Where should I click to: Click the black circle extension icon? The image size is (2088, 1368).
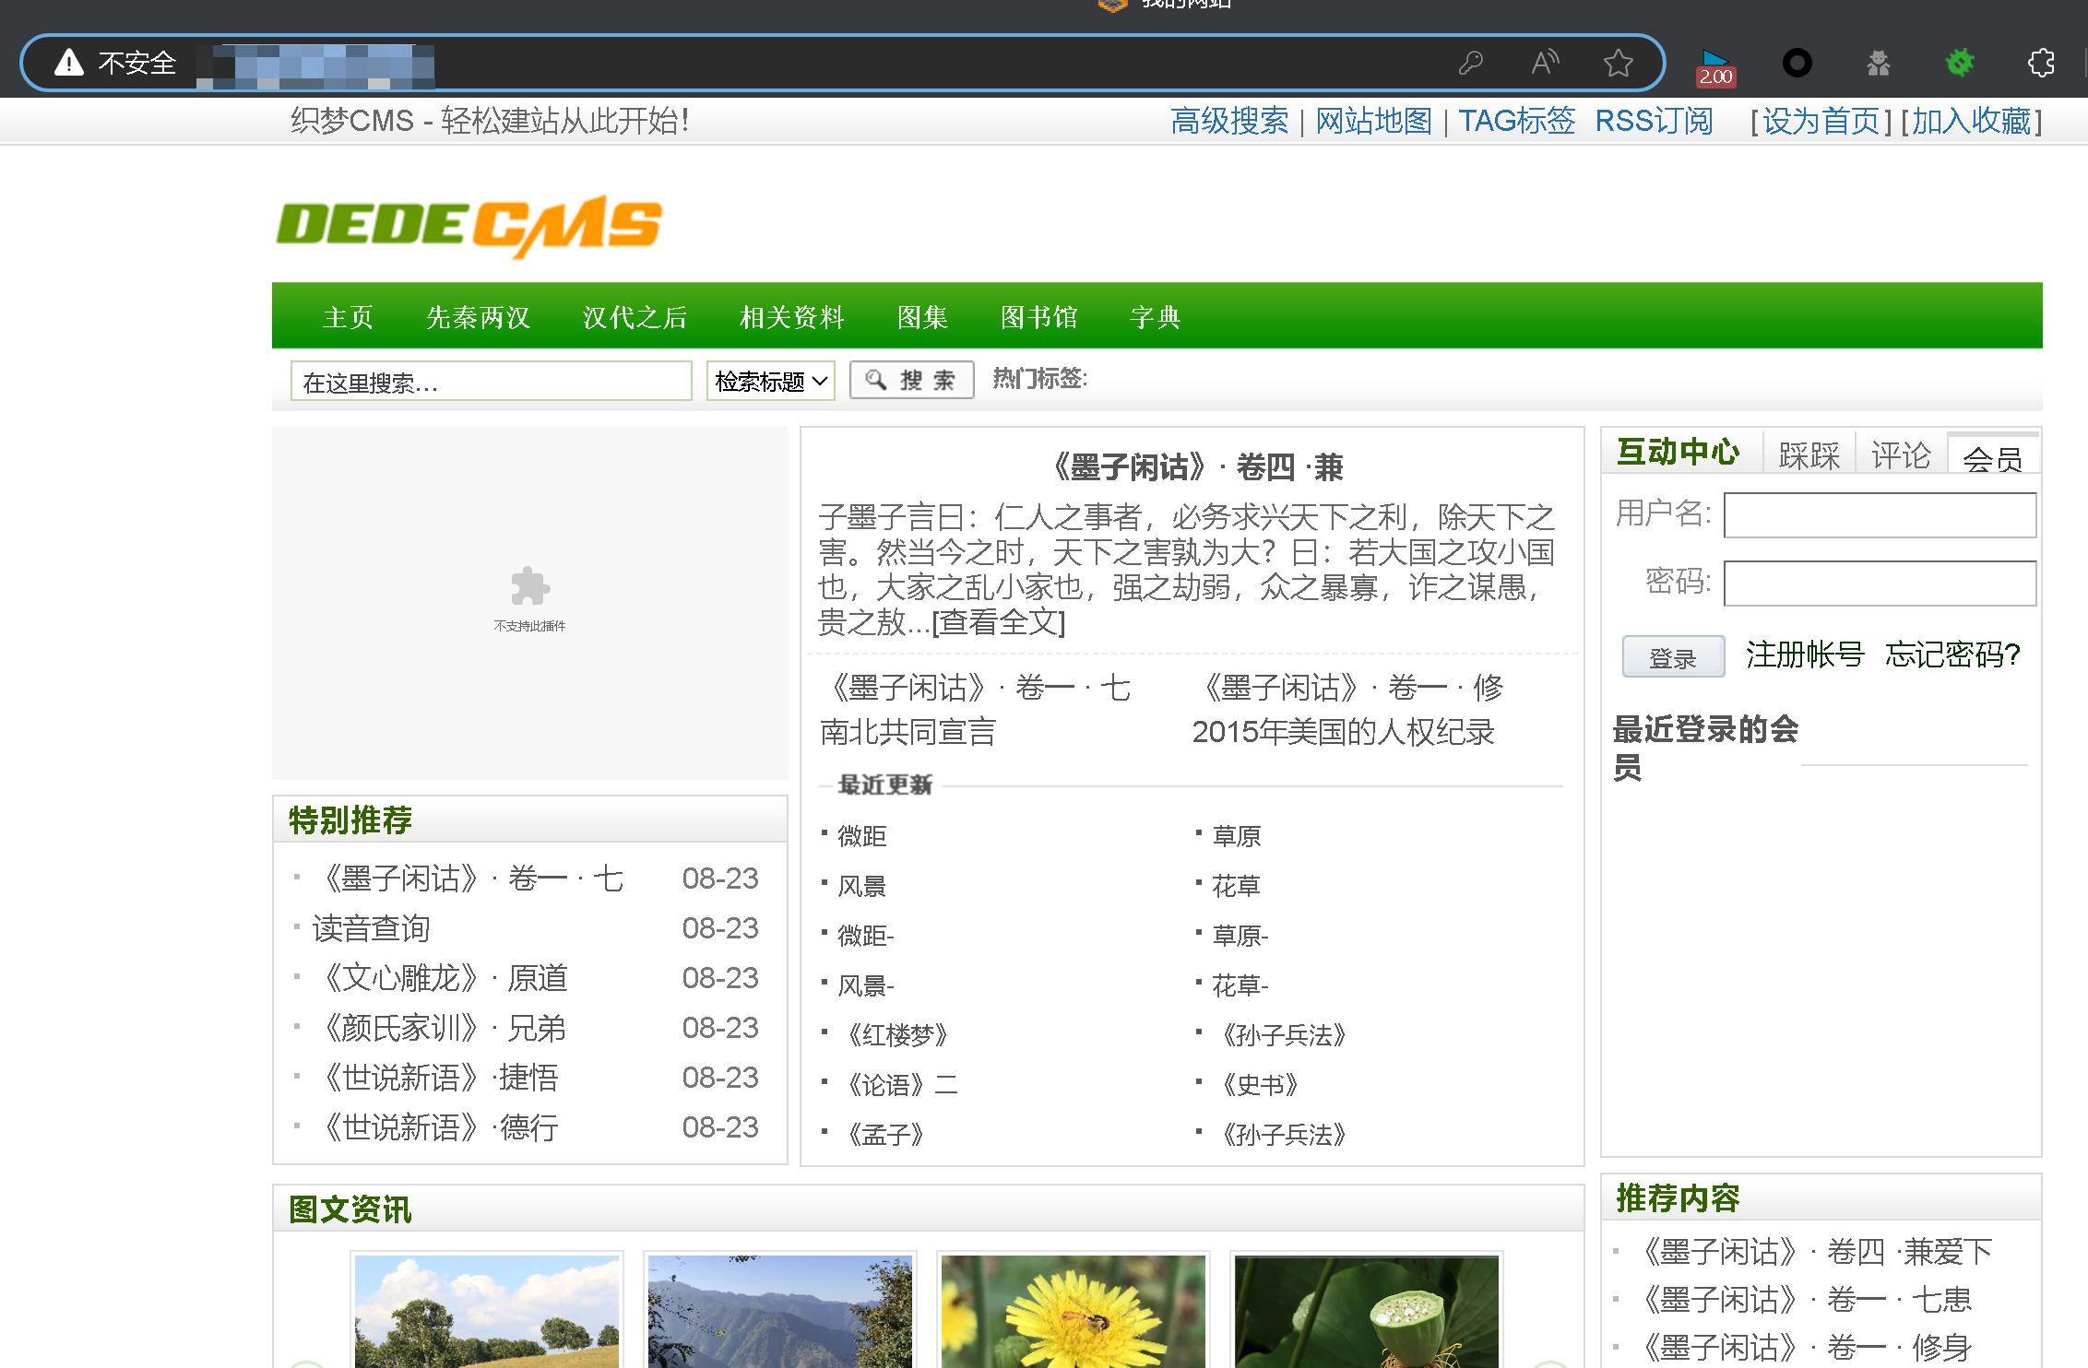coord(1797,63)
